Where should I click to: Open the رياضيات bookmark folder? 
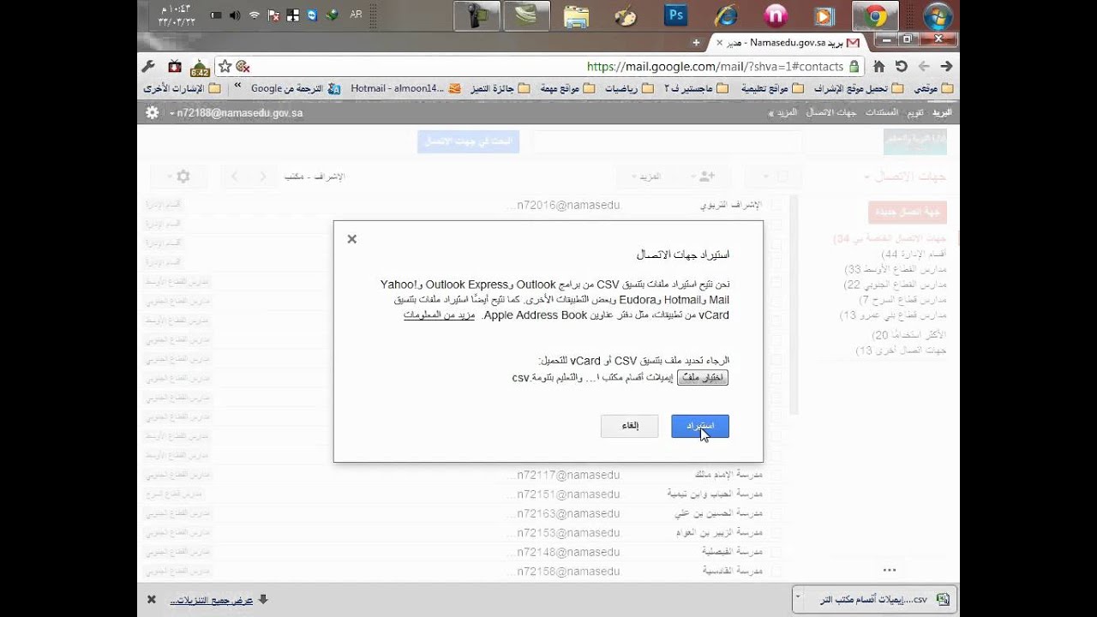[627, 88]
